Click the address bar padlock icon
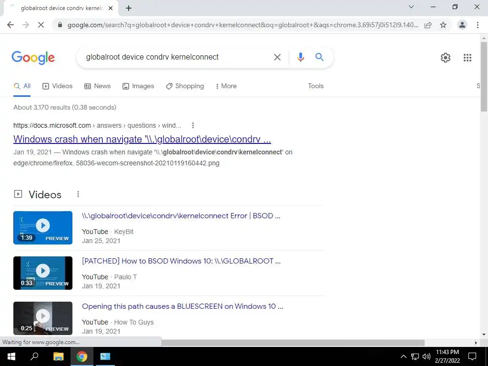Viewport: 488px width, 366px height. [x=60, y=25]
